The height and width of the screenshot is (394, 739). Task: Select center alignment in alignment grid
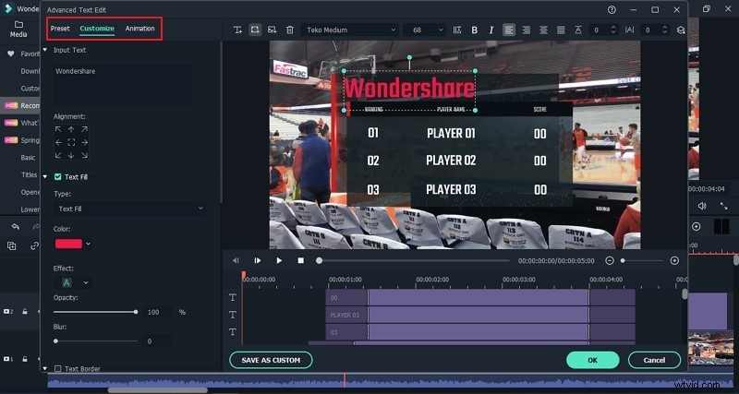pyautogui.click(x=71, y=142)
